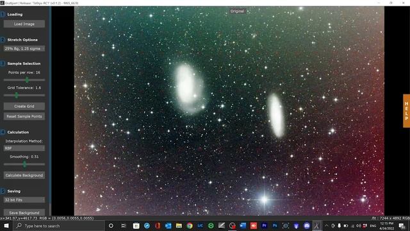Click step 1 Loading number icon
The height and width of the screenshot is (231, 410).
(3, 14)
